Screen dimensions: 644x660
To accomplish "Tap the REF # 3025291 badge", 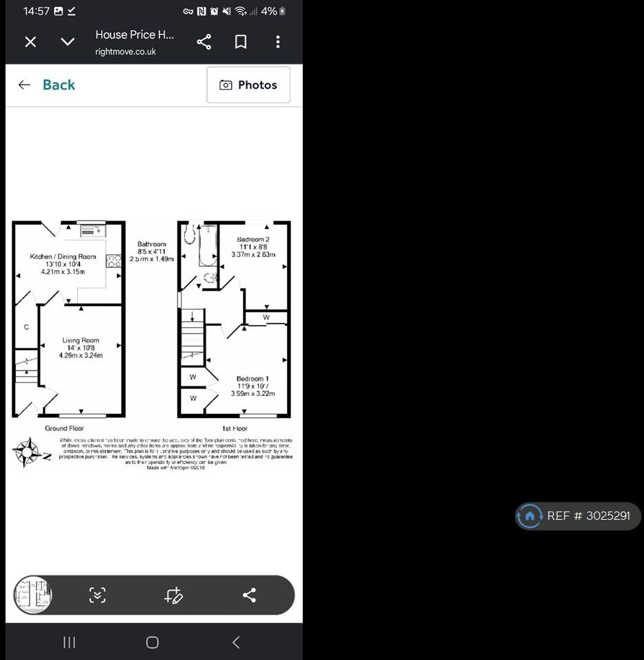I will click(x=578, y=516).
